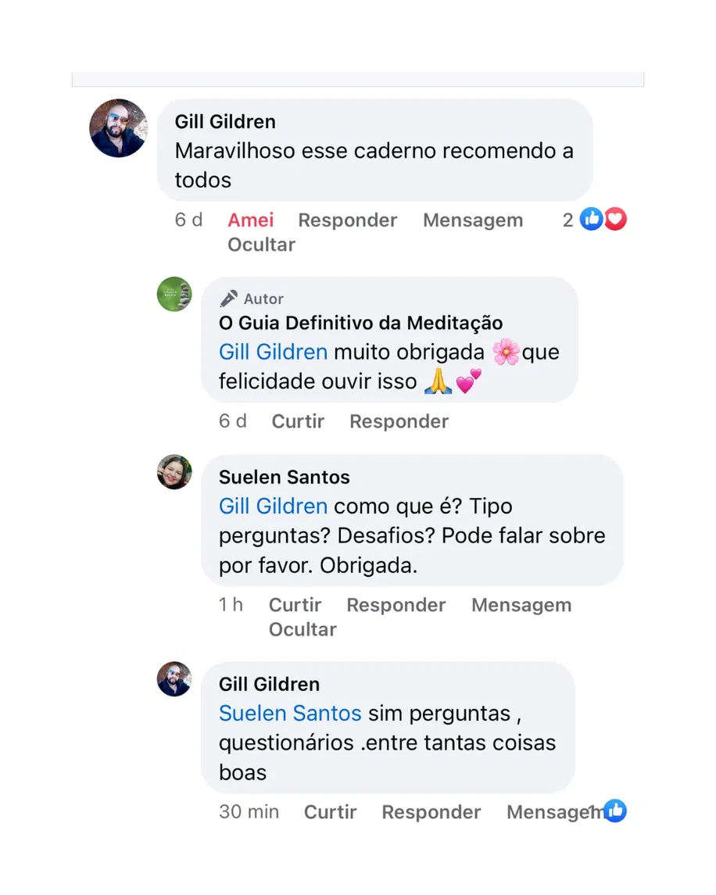716x895 pixels.
Task: Open Suelen Santos mention in last reply
Action: (x=290, y=714)
